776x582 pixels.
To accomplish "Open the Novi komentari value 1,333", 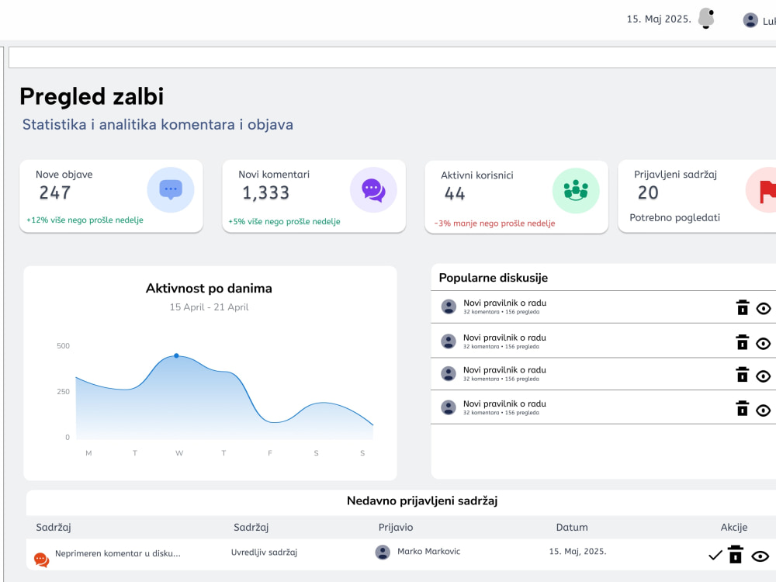I will 265,193.
